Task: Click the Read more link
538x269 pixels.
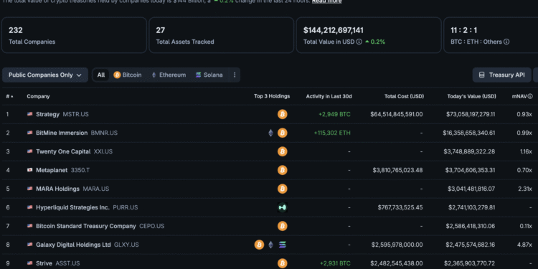Action: click(326, 1)
